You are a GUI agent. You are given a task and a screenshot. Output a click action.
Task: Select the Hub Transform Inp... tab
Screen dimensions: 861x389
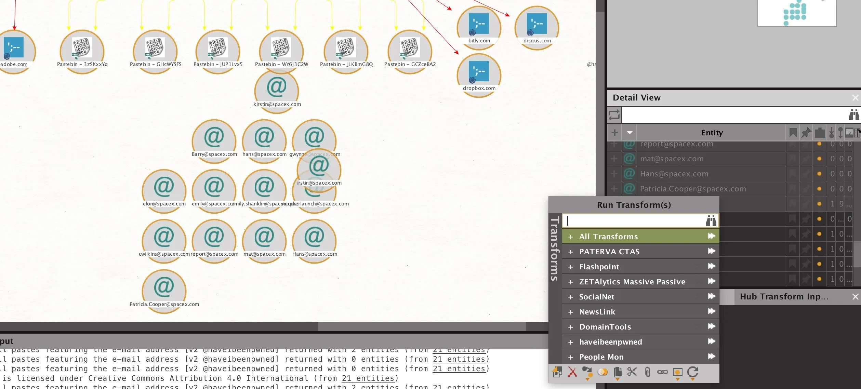pos(784,296)
